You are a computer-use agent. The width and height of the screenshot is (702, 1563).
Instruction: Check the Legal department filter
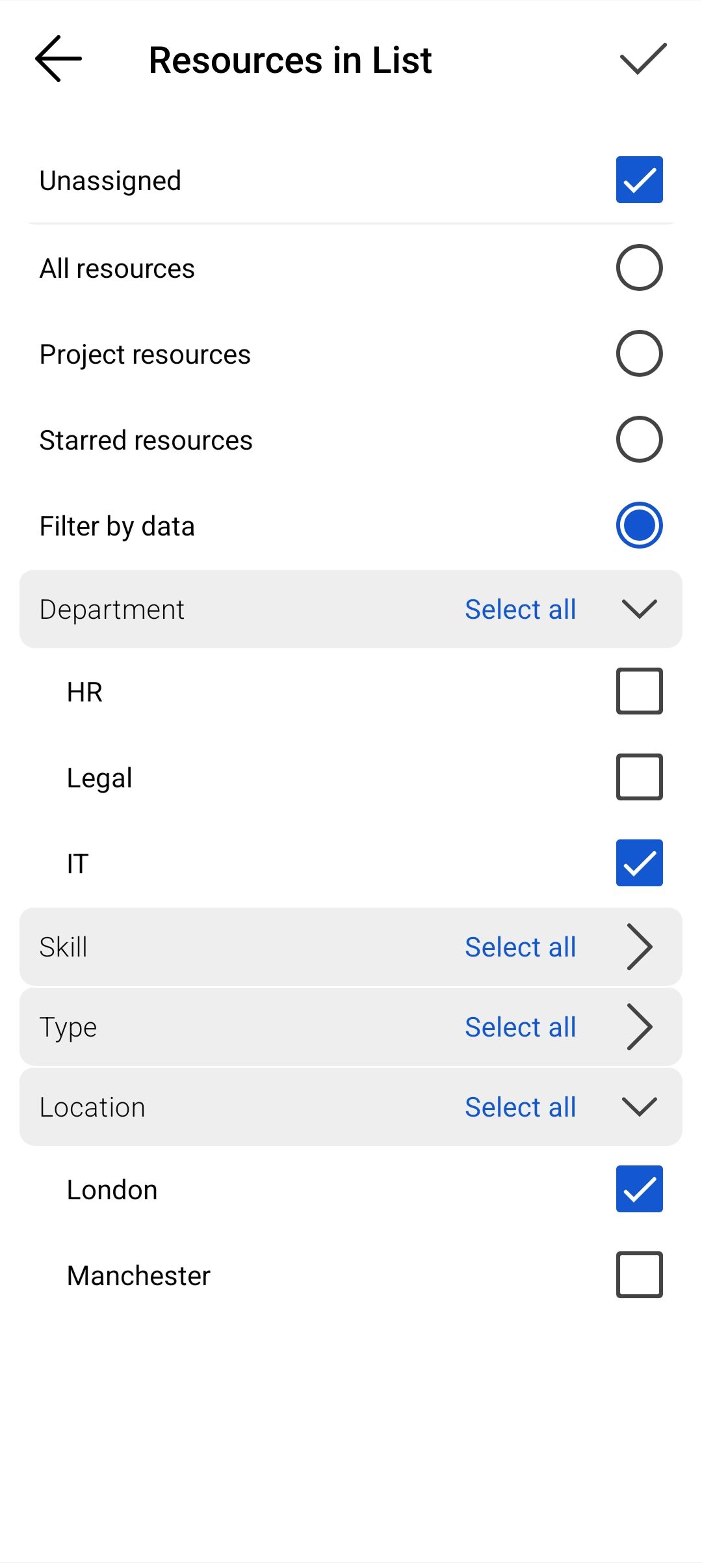[x=639, y=776]
